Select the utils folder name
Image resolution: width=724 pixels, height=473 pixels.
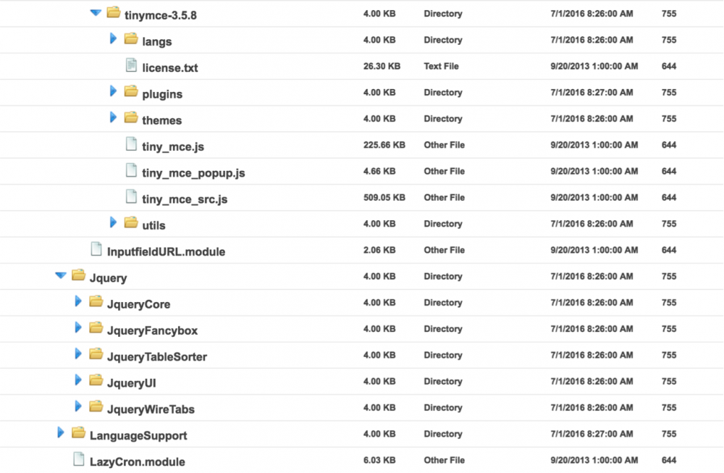153,225
